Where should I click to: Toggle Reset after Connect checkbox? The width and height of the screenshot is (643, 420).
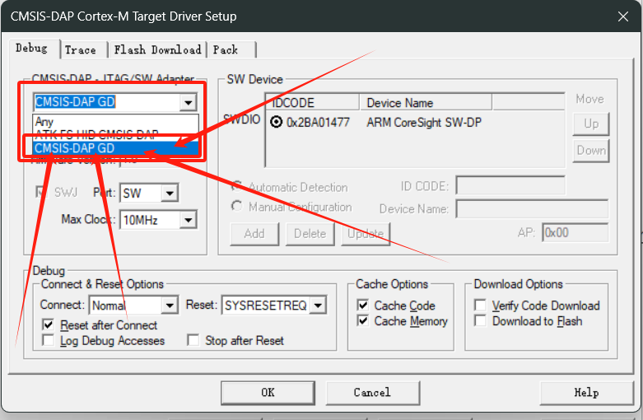[x=49, y=325]
